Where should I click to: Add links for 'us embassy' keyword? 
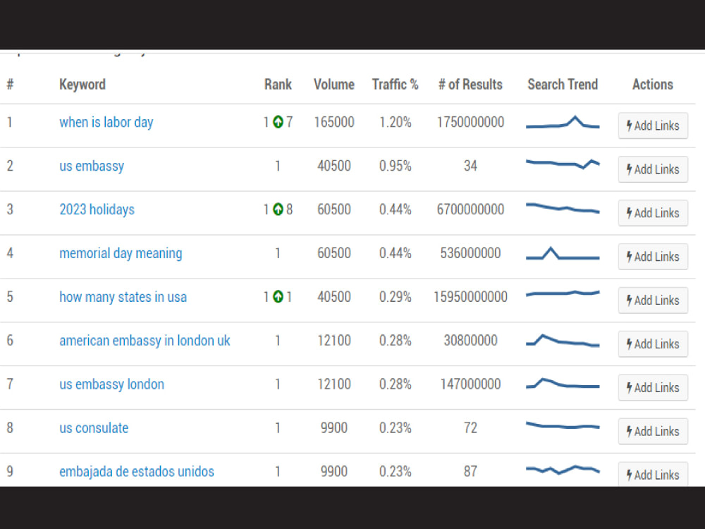point(653,169)
